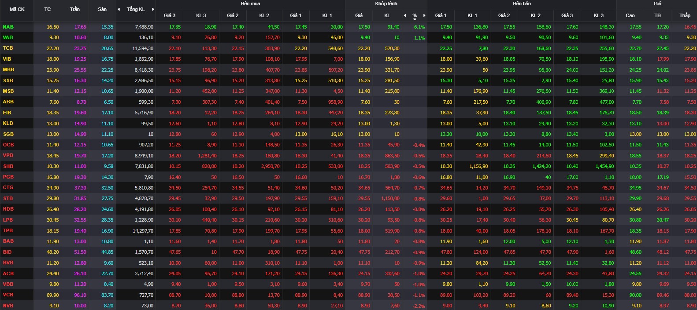Click NAB total volume 7,488,90
The width and height of the screenshot is (697, 310).
click(144, 27)
